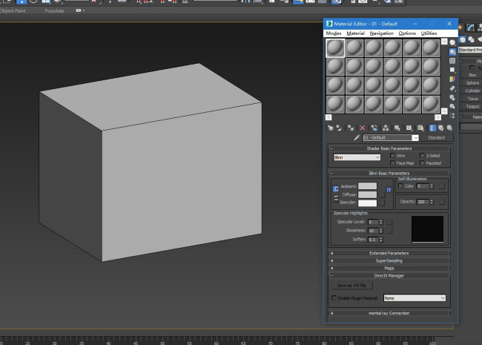Click Put Material to Scene icon
482x345 pixels.
(x=339, y=128)
